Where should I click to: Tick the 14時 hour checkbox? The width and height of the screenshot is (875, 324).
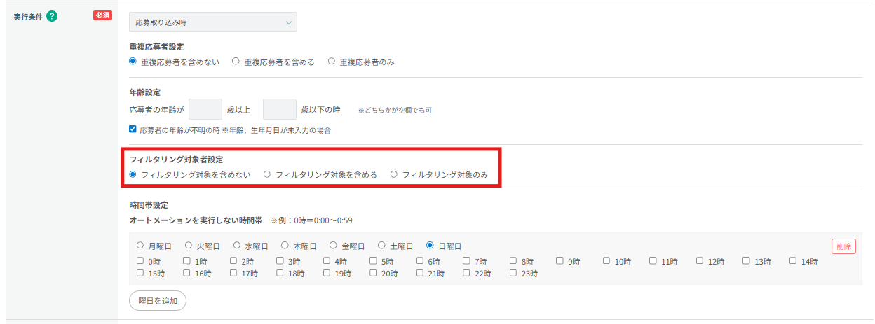click(793, 261)
